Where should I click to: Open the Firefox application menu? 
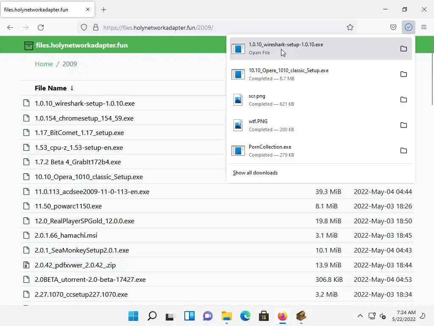coord(424,28)
